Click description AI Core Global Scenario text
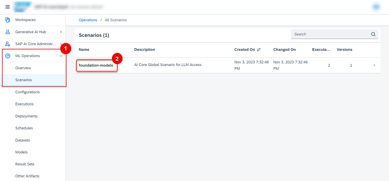This screenshot has height=181, width=389. (168, 65)
